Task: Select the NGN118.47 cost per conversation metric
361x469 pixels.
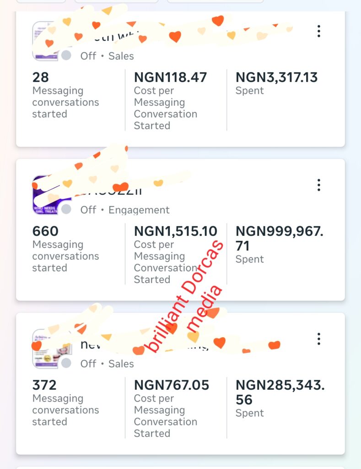Action: click(170, 101)
